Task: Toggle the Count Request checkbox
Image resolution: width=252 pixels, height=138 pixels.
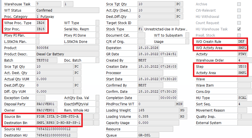Action: coord(239,23)
